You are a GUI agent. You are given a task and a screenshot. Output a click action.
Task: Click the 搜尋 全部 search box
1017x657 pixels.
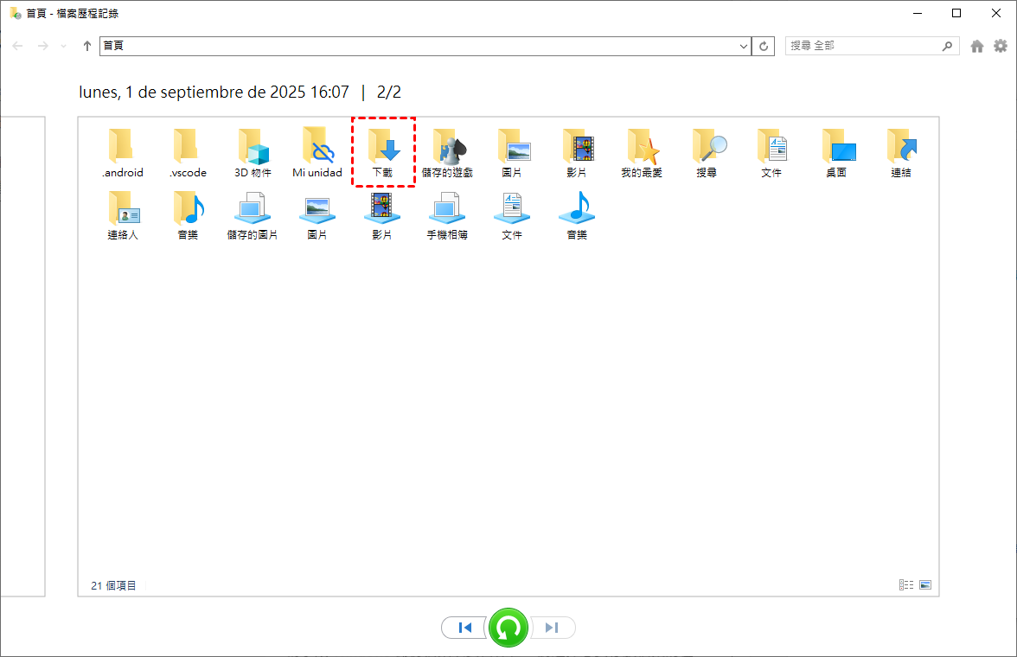pos(863,46)
